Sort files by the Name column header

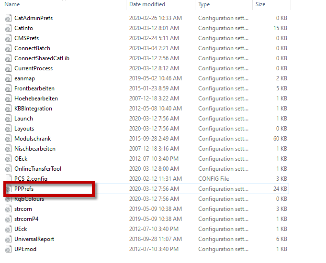(12, 4)
